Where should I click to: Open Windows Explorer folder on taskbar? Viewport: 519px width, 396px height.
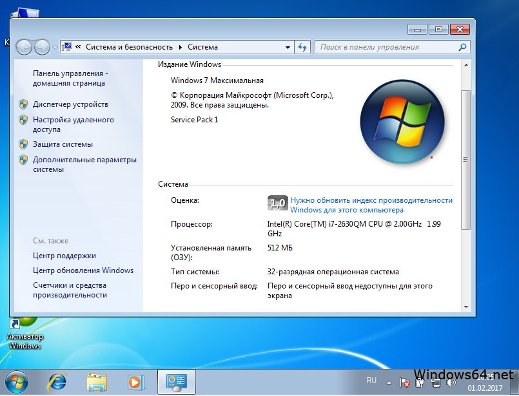[x=96, y=382]
